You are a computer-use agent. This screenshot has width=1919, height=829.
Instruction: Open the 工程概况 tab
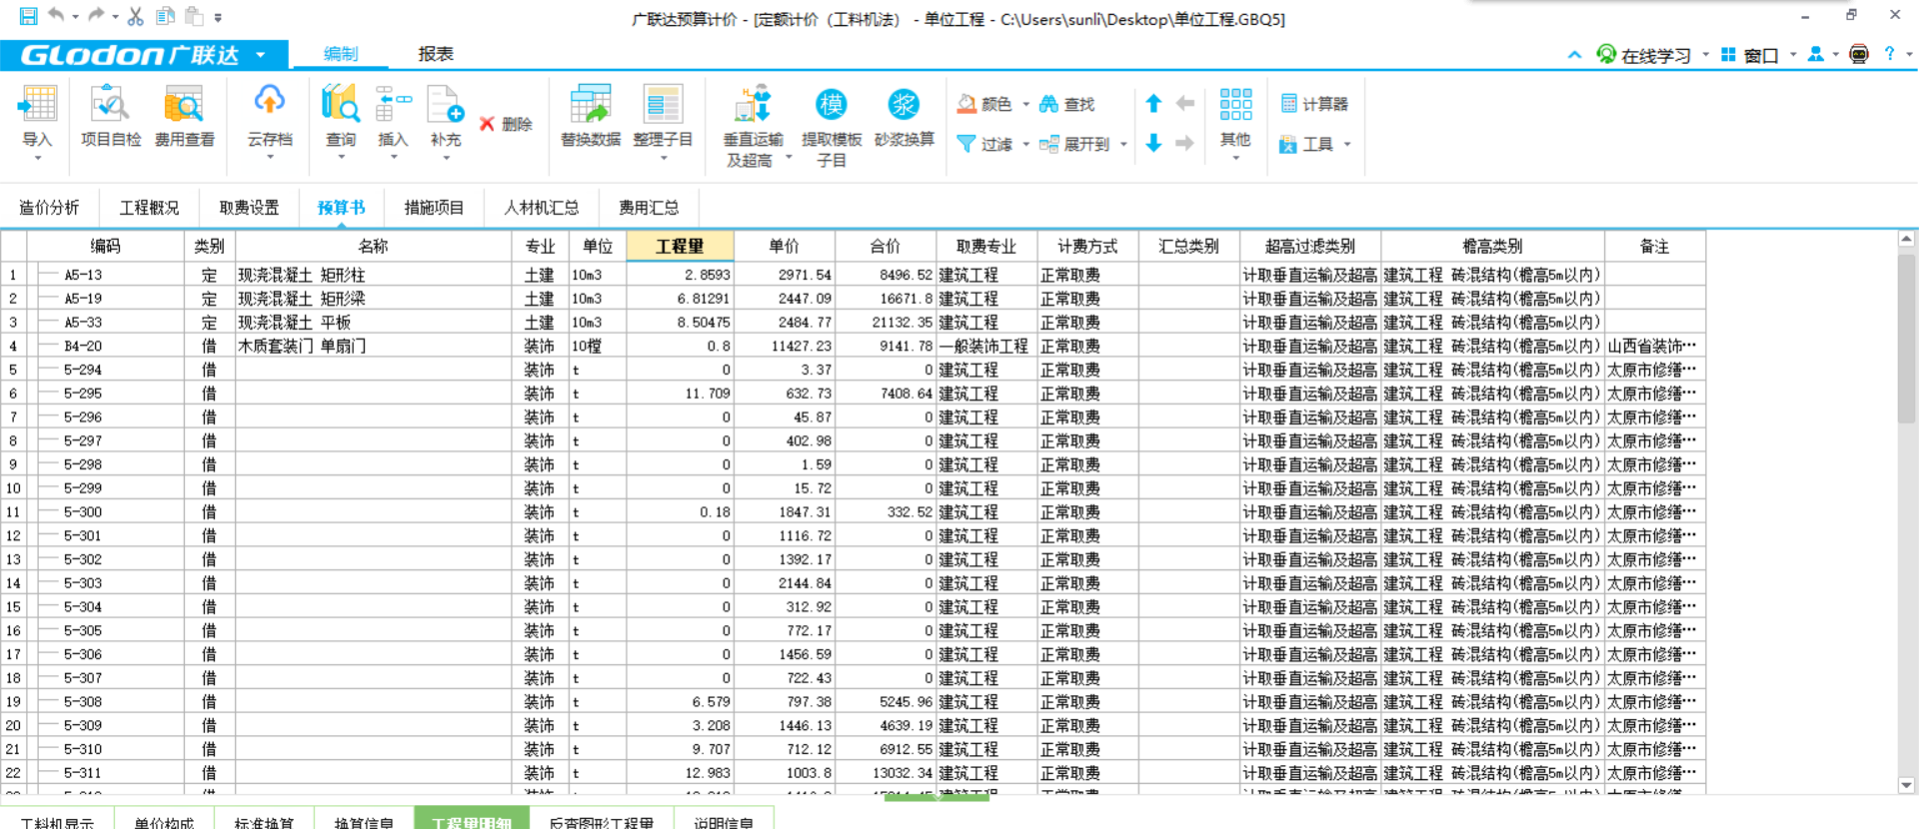click(x=149, y=208)
